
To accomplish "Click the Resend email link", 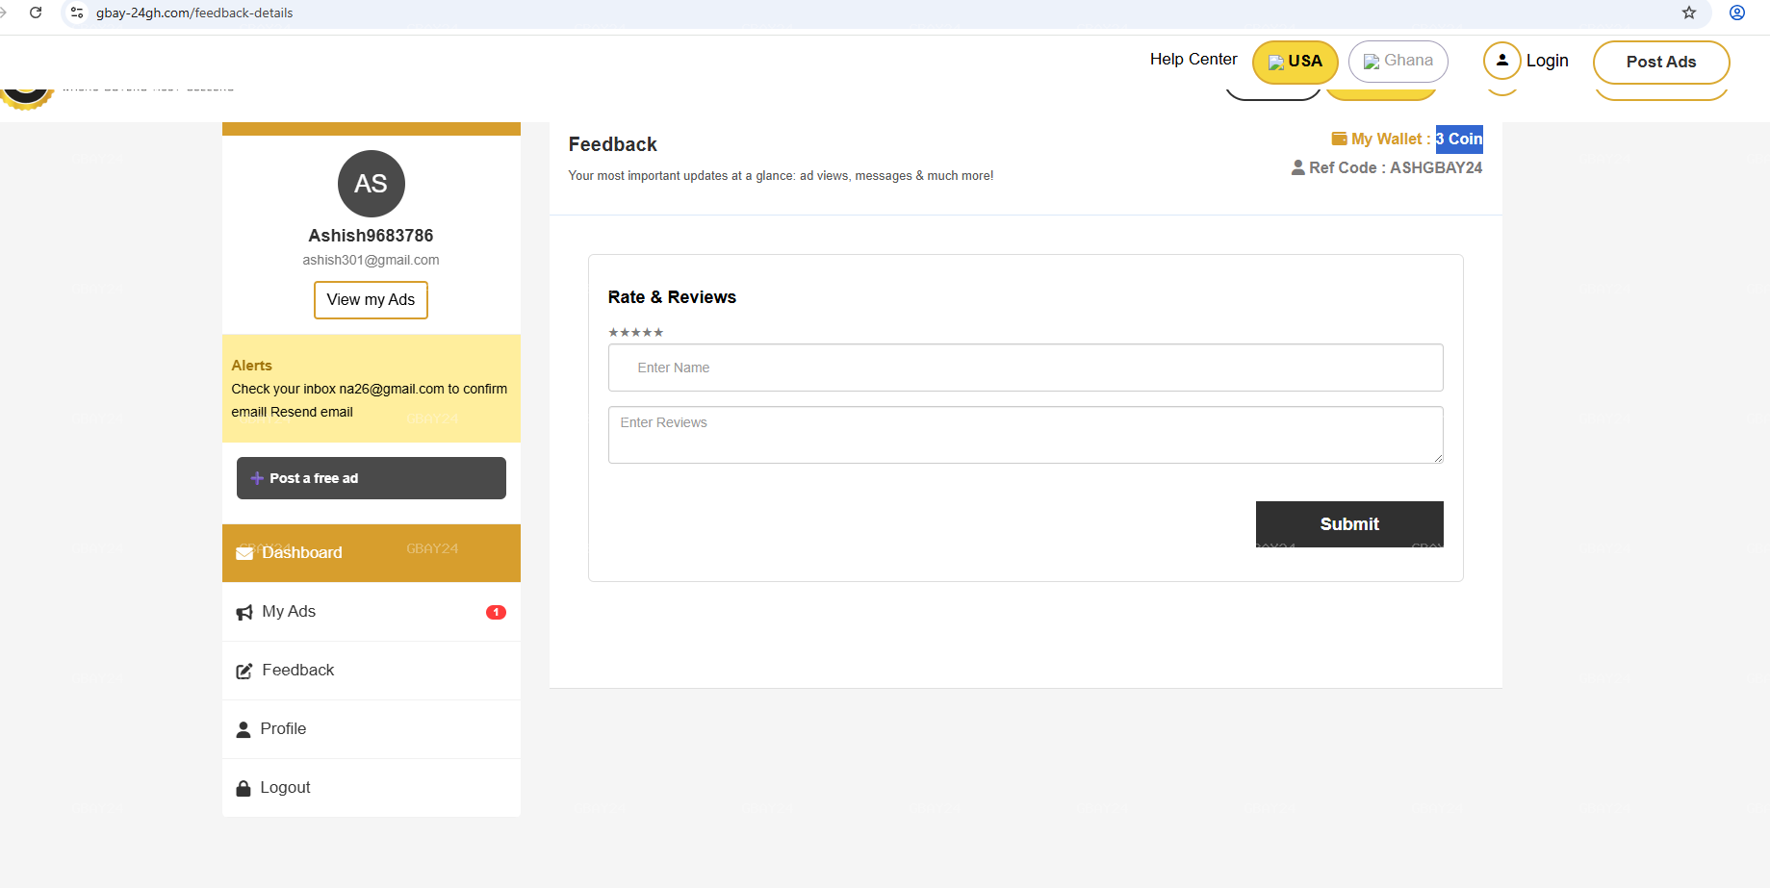I will point(312,413).
